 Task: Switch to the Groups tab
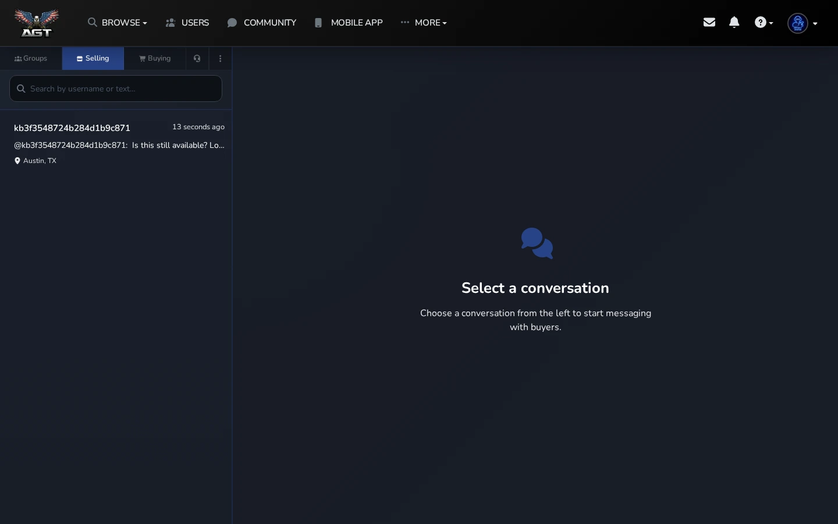31,58
